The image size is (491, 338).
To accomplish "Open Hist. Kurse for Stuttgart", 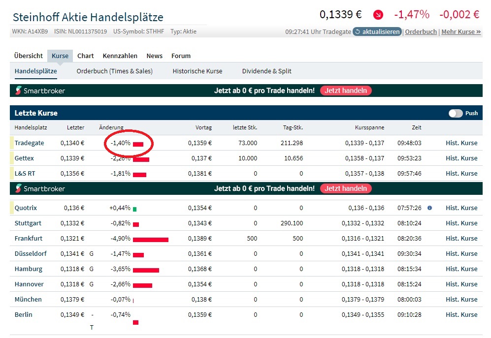I will 461,223.
